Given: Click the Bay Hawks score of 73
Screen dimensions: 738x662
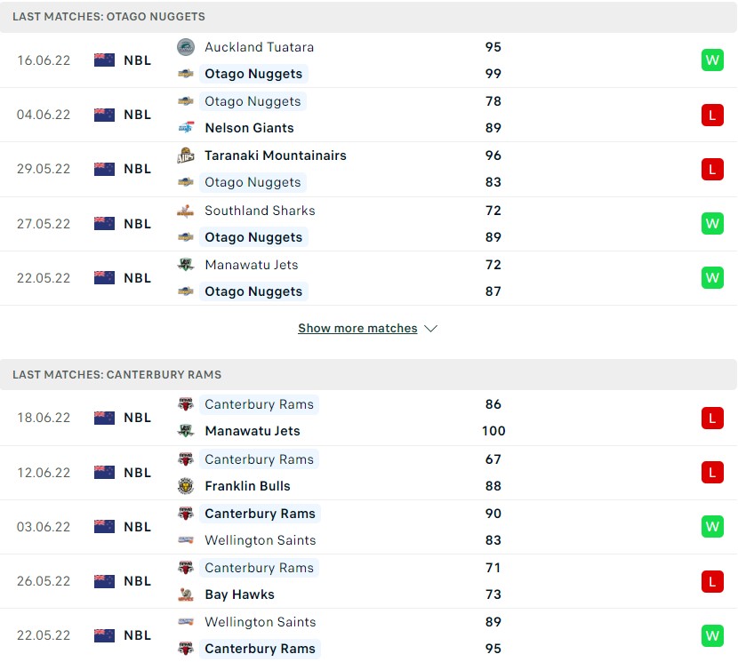Looking at the screenshot, I should pos(493,594).
